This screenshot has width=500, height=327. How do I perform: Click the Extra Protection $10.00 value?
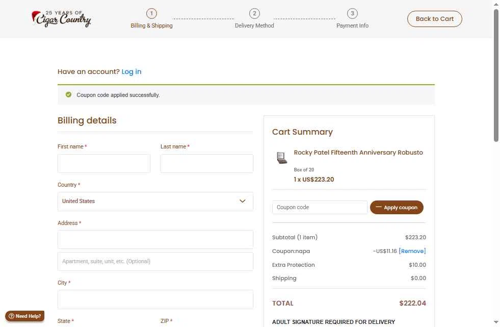[x=417, y=265]
